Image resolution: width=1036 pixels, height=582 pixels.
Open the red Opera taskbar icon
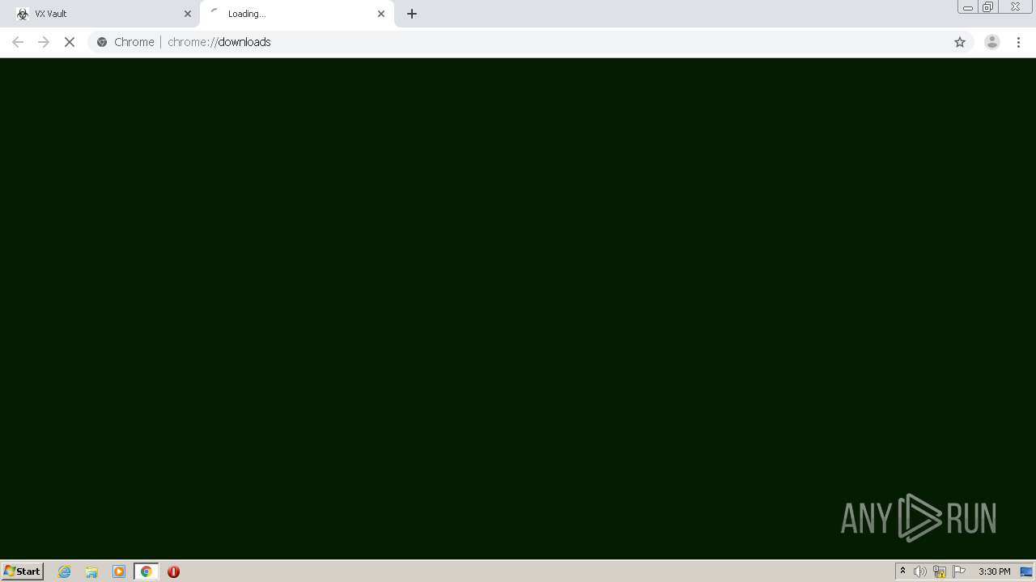(x=173, y=571)
